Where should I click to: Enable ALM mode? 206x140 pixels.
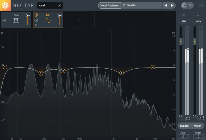(x=184, y=21)
